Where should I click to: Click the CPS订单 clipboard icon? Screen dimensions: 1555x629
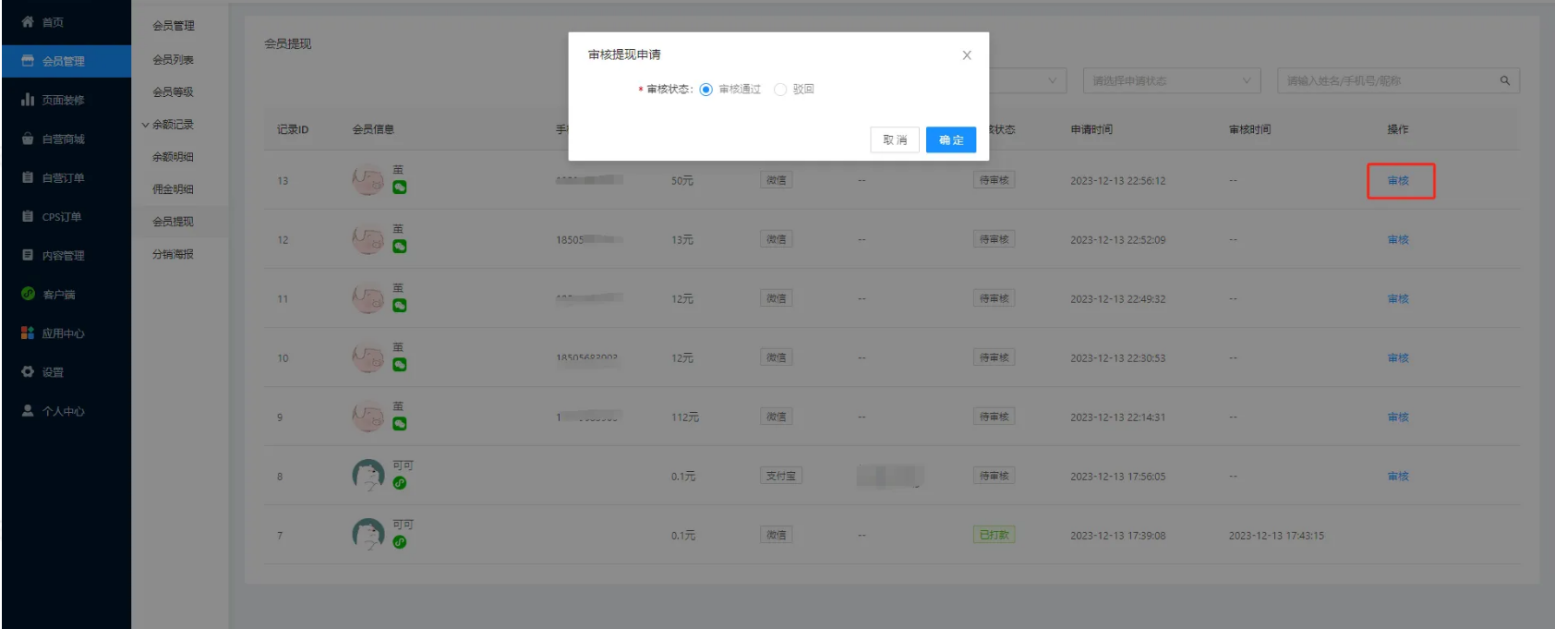point(28,216)
